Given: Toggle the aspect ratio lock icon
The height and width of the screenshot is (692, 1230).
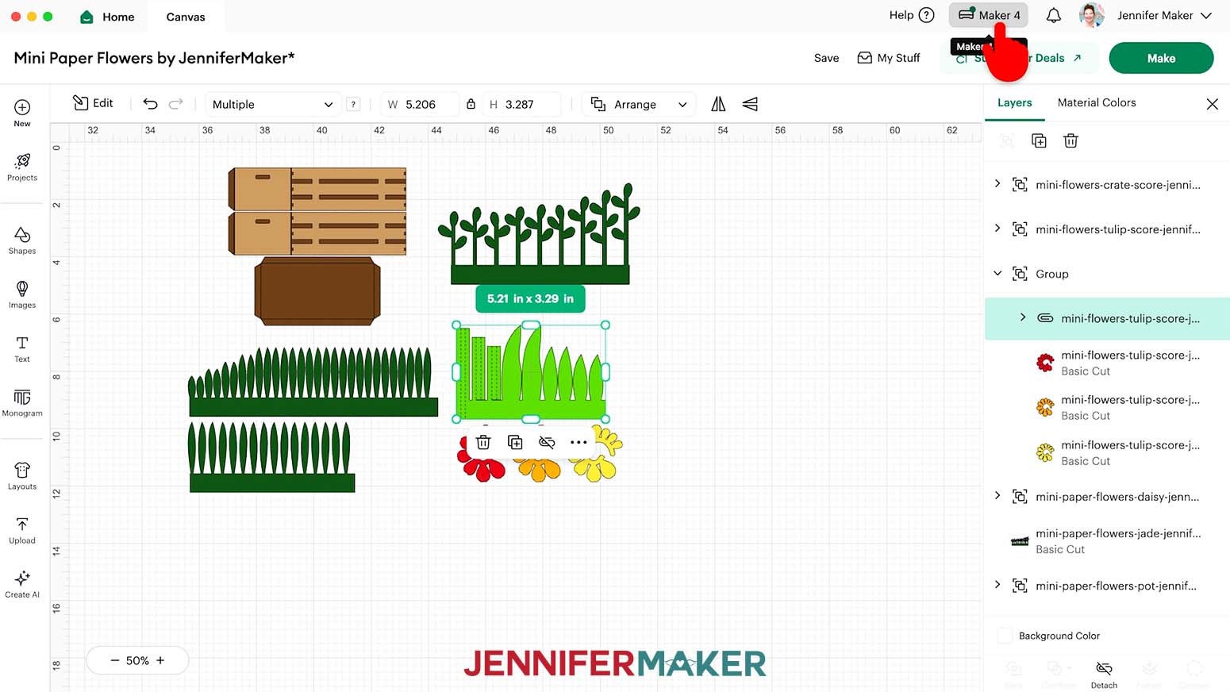Looking at the screenshot, I should tap(471, 104).
